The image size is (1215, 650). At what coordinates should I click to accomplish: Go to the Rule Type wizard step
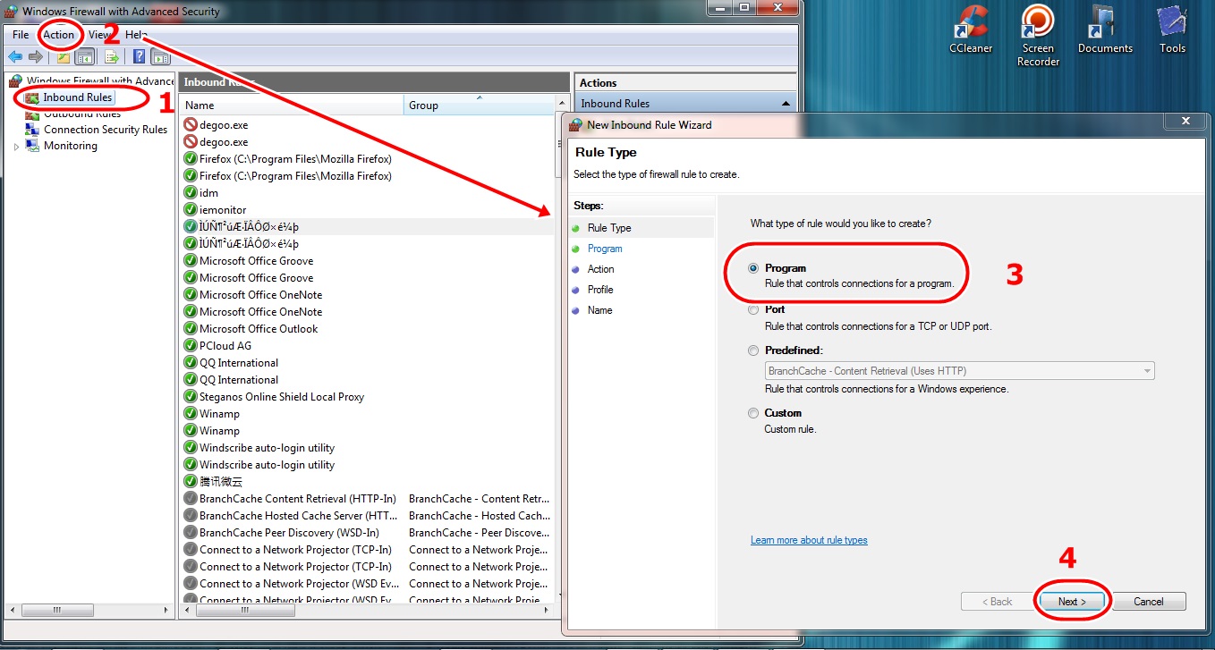pyautogui.click(x=609, y=228)
